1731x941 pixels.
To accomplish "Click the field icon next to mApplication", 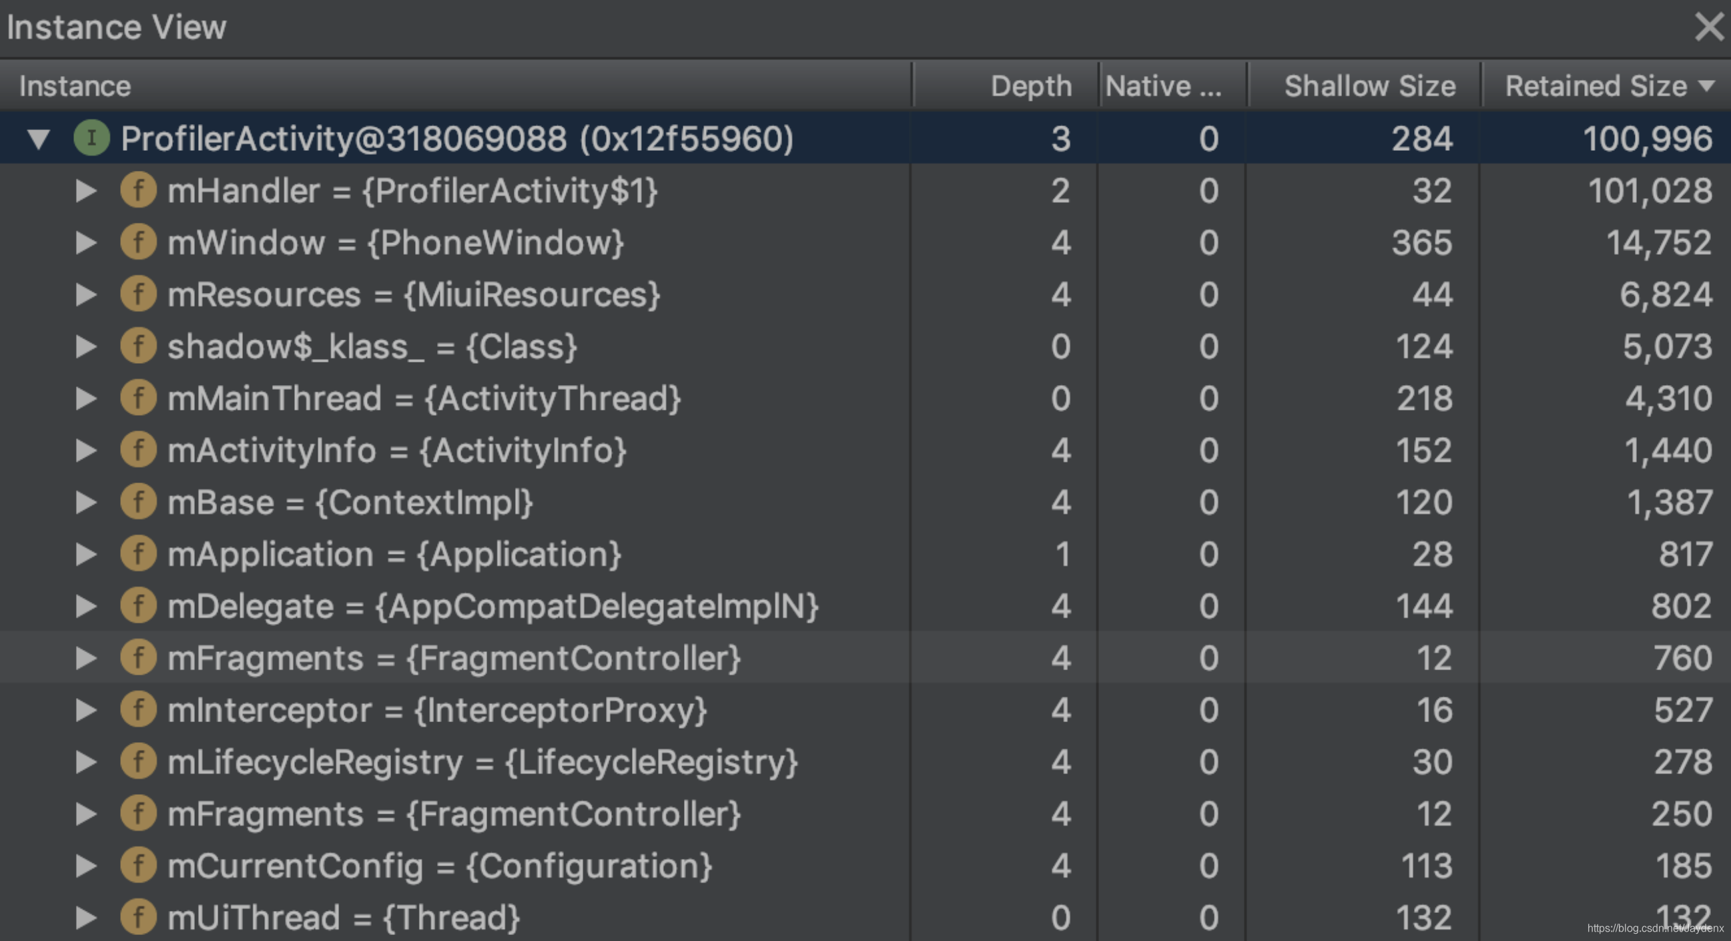I will tap(138, 554).
